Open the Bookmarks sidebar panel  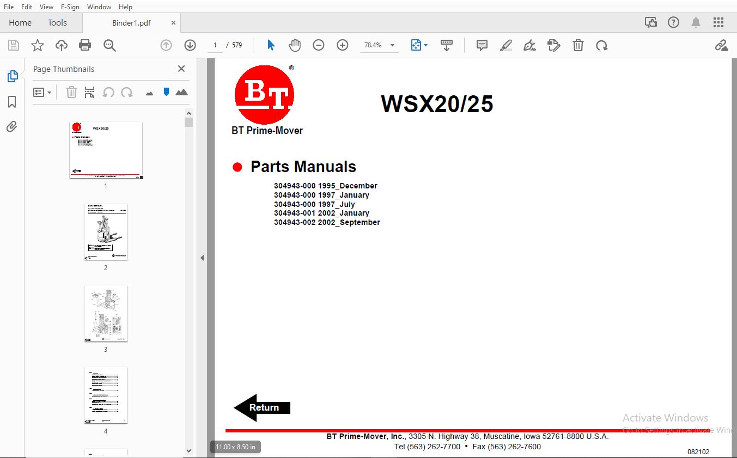pos(12,102)
